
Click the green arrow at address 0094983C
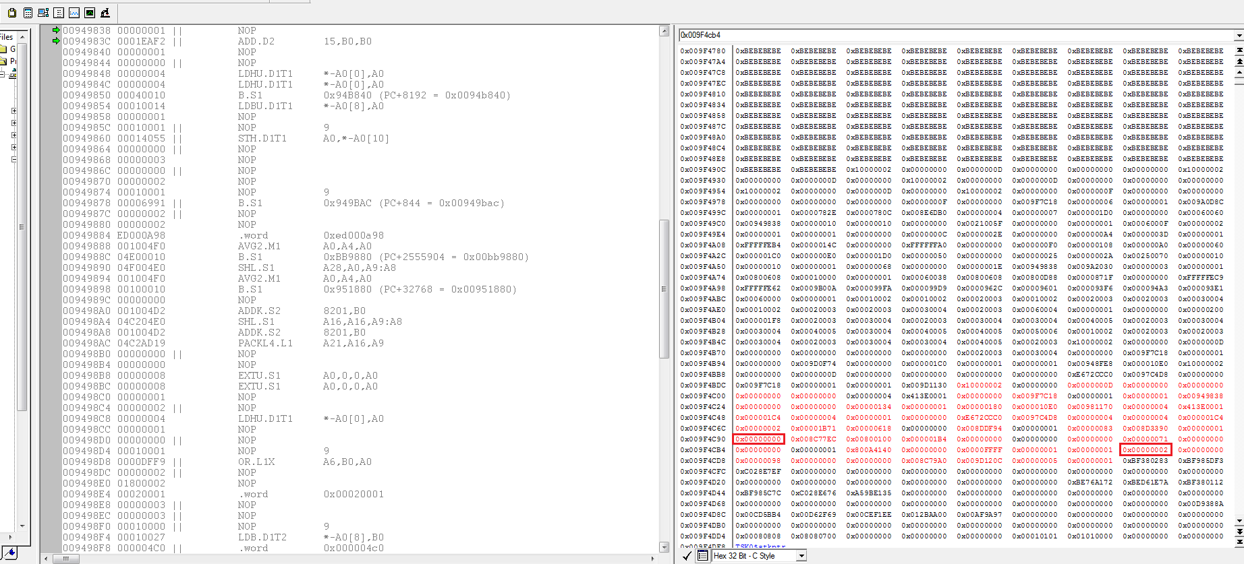[57, 41]
